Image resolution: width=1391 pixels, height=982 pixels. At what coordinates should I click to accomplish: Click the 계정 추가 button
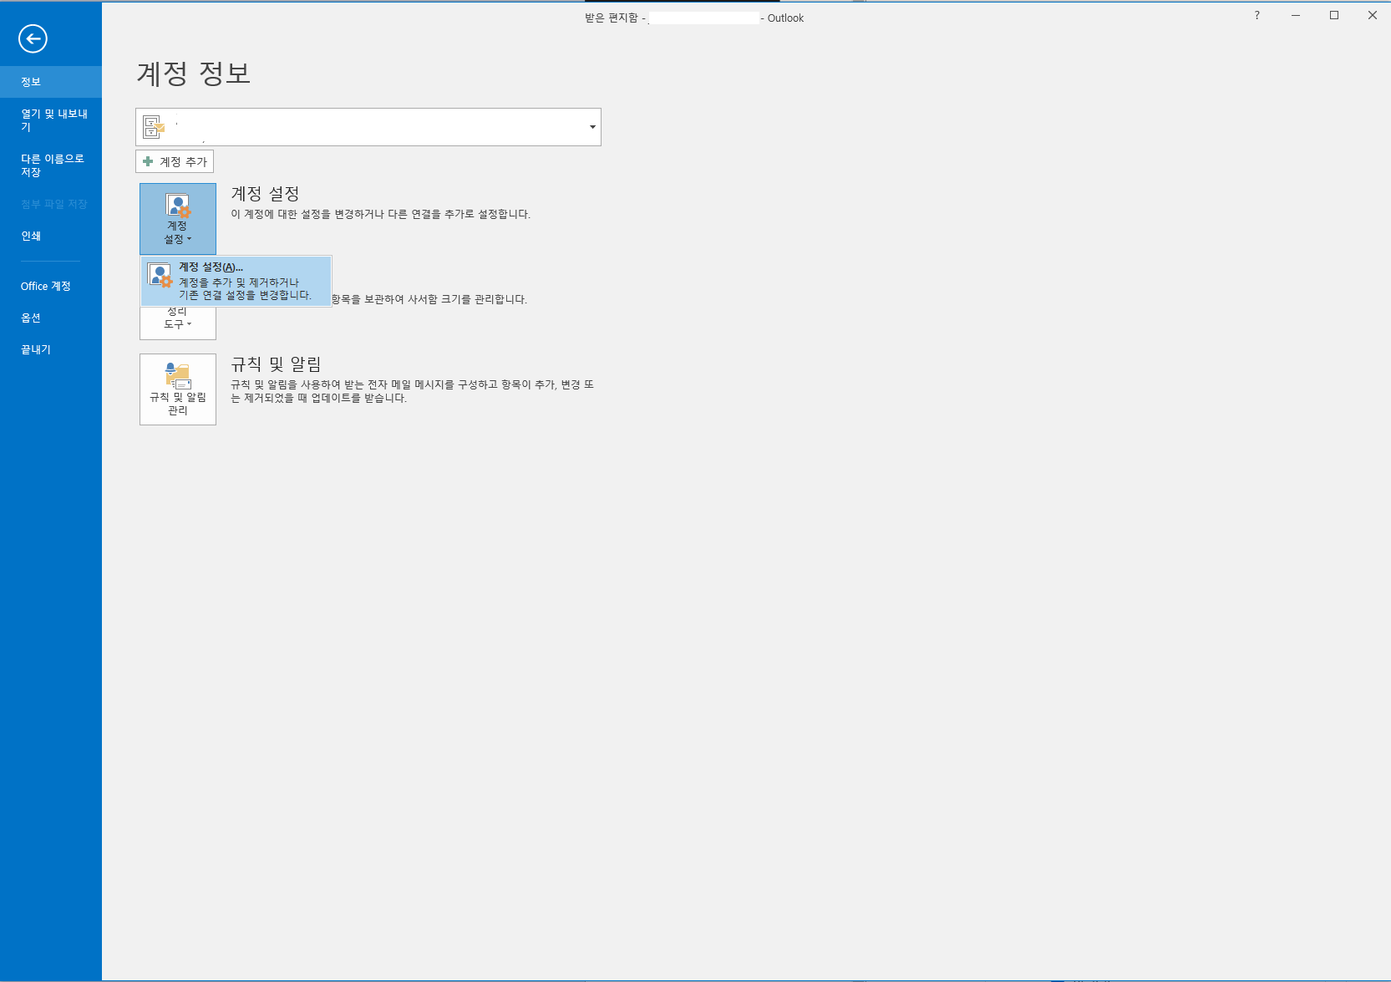(175, 161)
